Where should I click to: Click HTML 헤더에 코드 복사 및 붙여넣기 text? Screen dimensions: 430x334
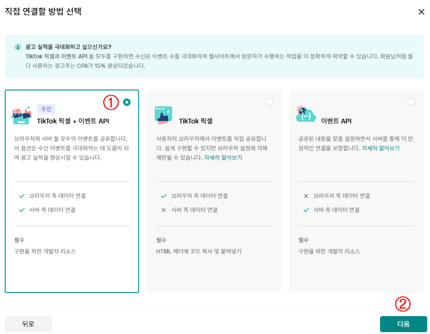[x=198, y=251]
